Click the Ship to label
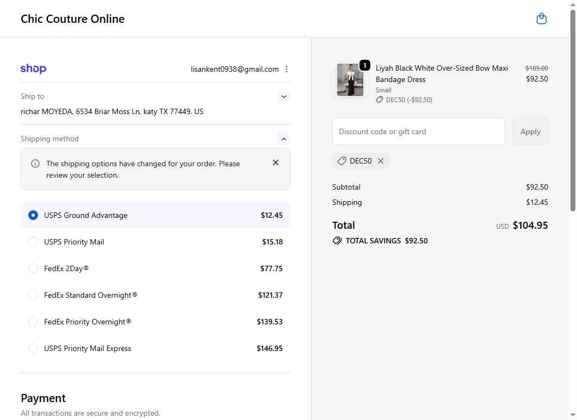The image size is (577, 420). click(x=33, y=96)
